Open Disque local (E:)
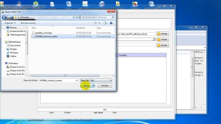The image size is (221, 124). click(x=16, y=74)
